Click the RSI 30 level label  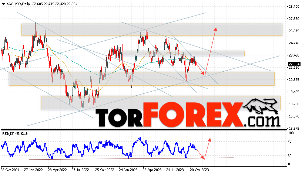(x=290, y=156)
